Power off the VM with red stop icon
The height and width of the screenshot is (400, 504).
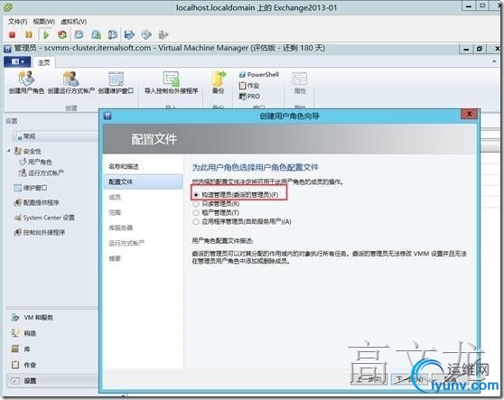pyautogui.click(x=13, y=34)
